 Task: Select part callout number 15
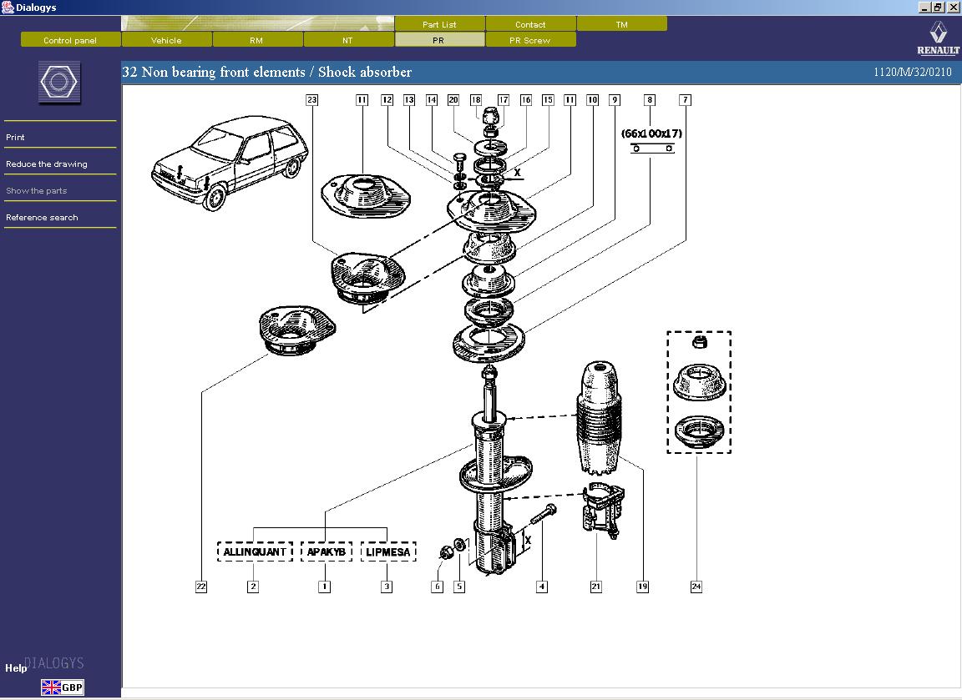click(548, 100)
